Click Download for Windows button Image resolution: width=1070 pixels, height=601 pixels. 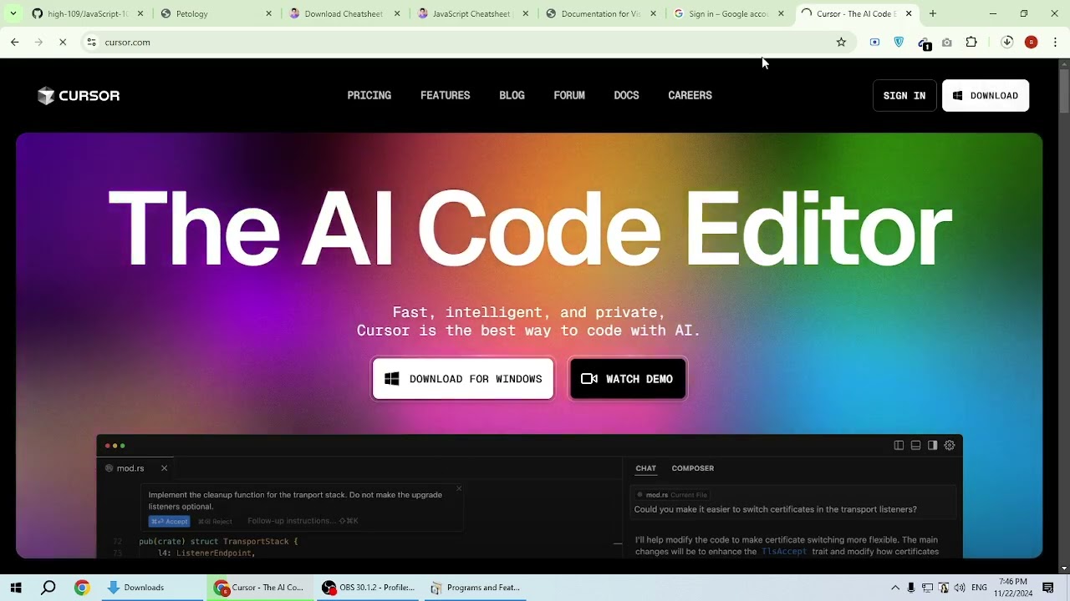coord(463,379)
